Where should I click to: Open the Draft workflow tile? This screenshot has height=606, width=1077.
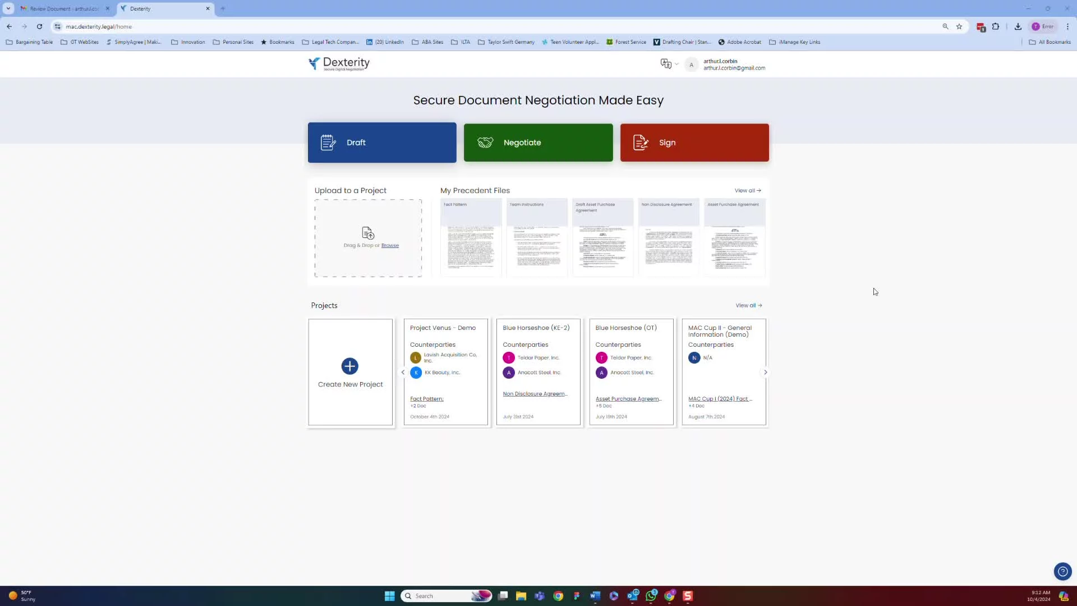[382, 143]
